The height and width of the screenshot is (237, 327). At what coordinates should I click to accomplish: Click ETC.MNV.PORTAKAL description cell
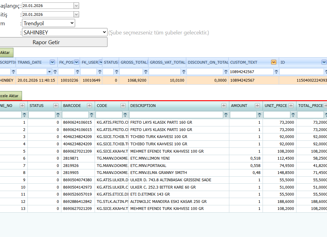(179, 166)
